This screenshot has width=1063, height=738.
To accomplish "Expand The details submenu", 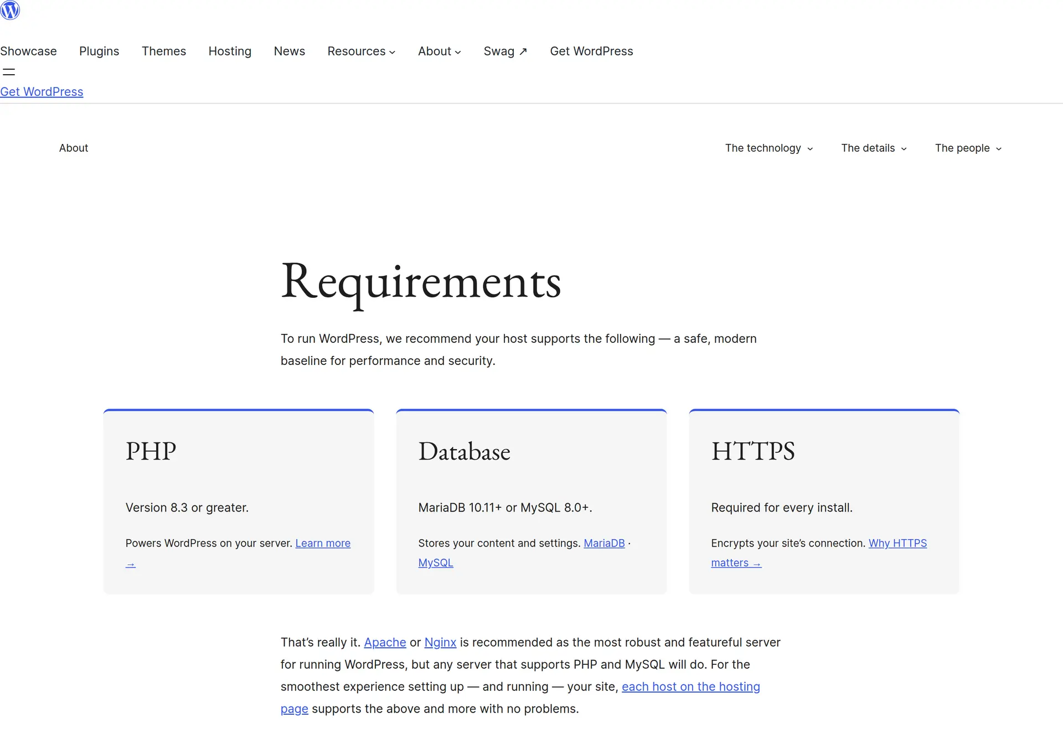I will click(x=874, y=148).
